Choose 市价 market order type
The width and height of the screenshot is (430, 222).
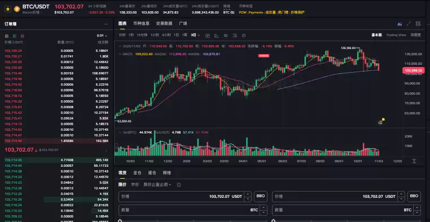point(135,185)
